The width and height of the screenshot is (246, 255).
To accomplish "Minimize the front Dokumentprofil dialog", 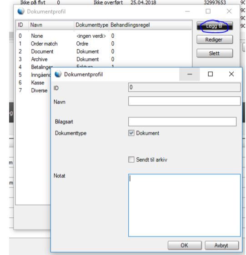I will tap(190, 75).
